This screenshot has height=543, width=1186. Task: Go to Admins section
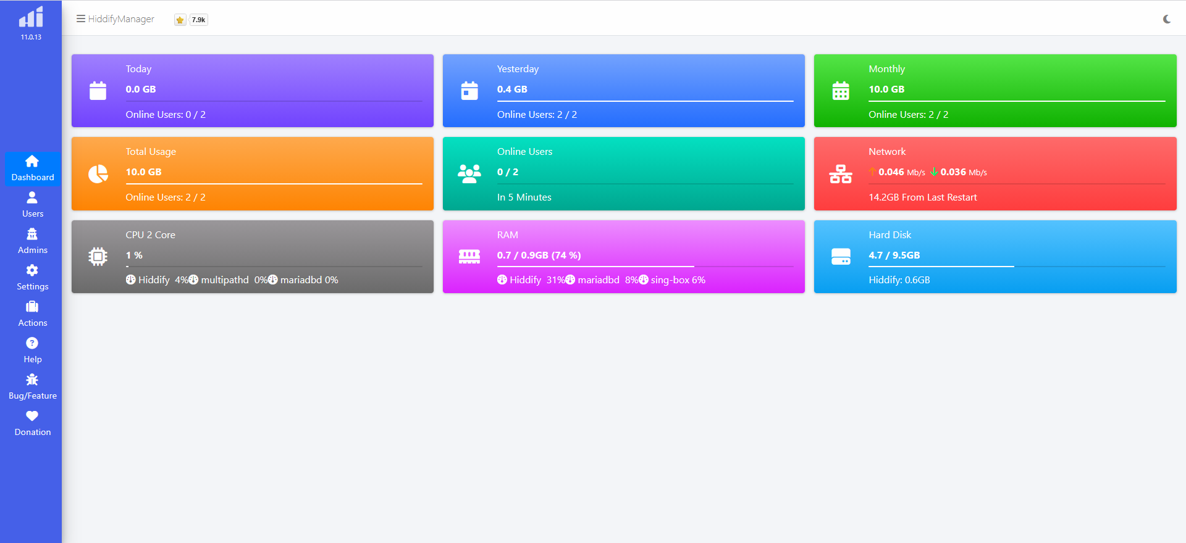point(32,241)
